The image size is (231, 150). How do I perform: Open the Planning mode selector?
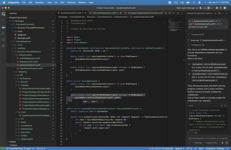pyautogui.click(x=197, y=143)
